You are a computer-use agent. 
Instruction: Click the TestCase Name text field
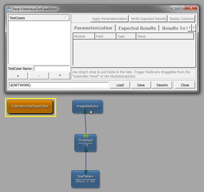point(52,68)
